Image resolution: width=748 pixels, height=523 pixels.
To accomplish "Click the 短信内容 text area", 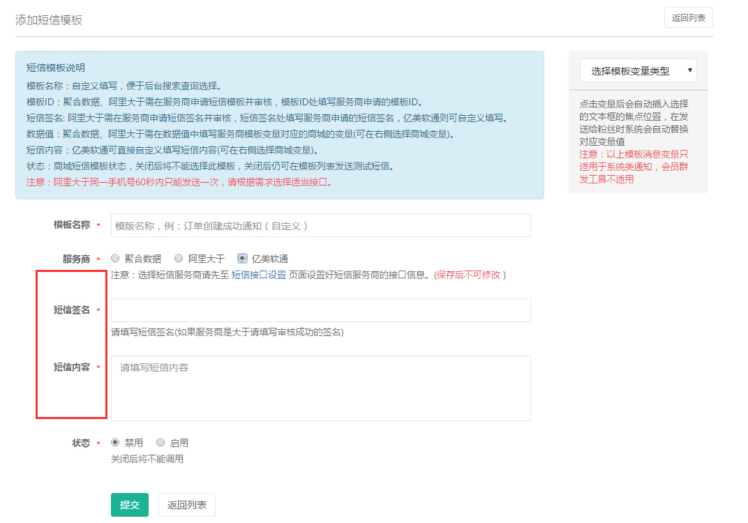I will click(x=321, y=387).
